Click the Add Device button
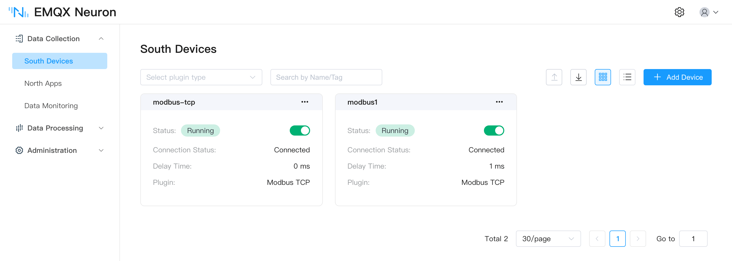Image resolution: width=732 pixels, height=261 pixels. tap(677, 77)
